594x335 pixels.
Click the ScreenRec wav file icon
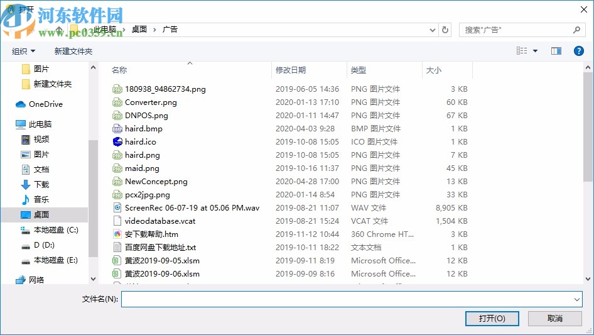point(117,208)
